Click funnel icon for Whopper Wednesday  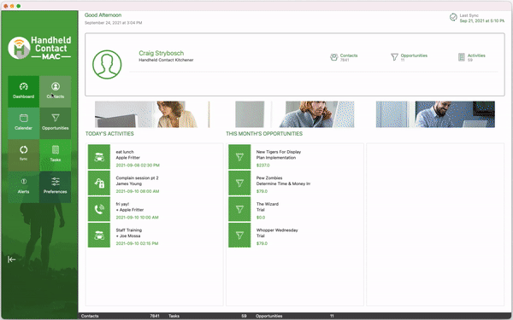pos(239,236)
